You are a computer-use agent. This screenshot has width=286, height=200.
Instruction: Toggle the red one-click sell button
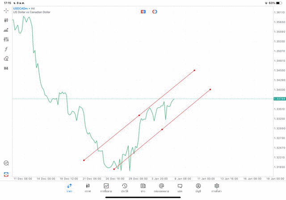pos(143,12)
